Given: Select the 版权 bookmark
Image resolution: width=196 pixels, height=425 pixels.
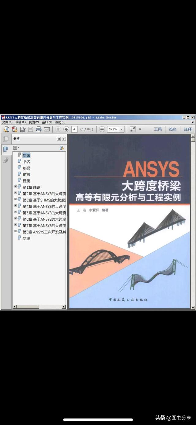Looking at the screenshot, I should point(26,168).
